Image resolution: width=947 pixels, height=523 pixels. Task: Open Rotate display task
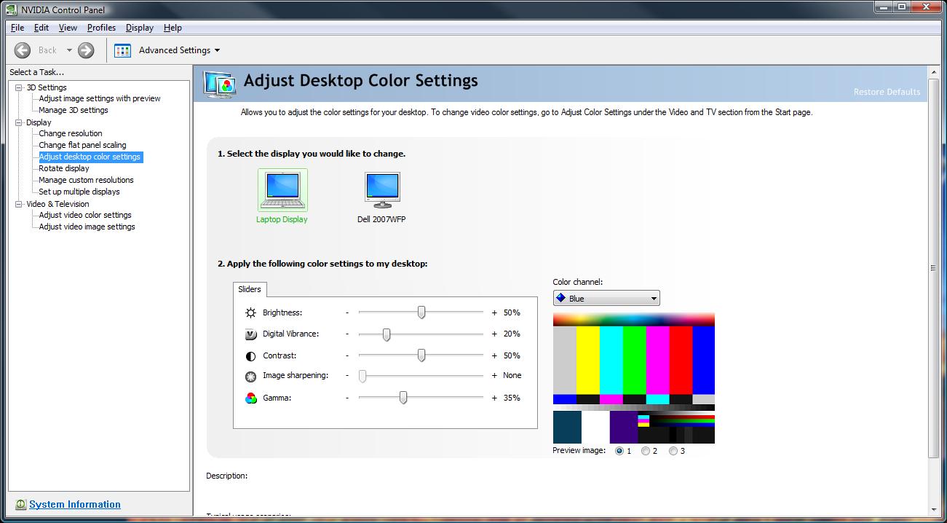point(64,168)
